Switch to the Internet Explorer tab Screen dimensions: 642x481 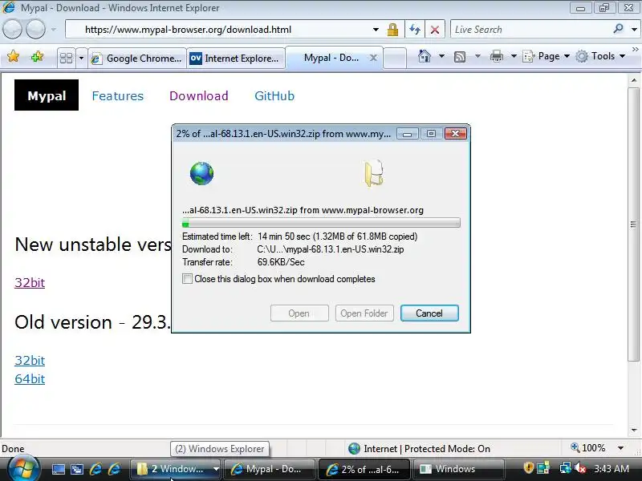coord(235,58)
